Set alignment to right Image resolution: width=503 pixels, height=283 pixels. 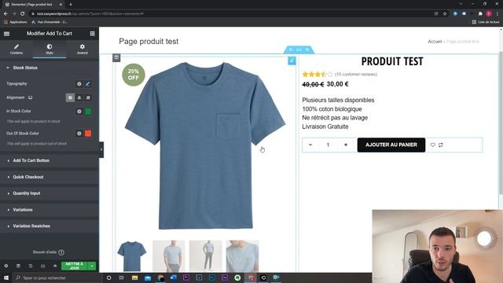click(x=88, y=97)
